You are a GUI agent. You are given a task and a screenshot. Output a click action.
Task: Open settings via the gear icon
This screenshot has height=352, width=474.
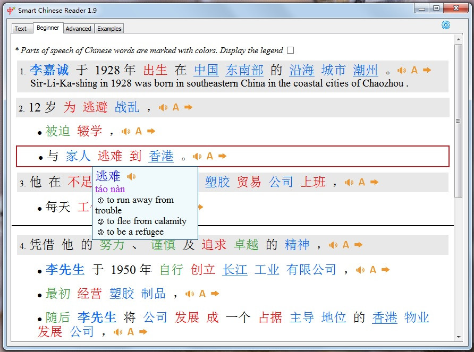(446, 25)
